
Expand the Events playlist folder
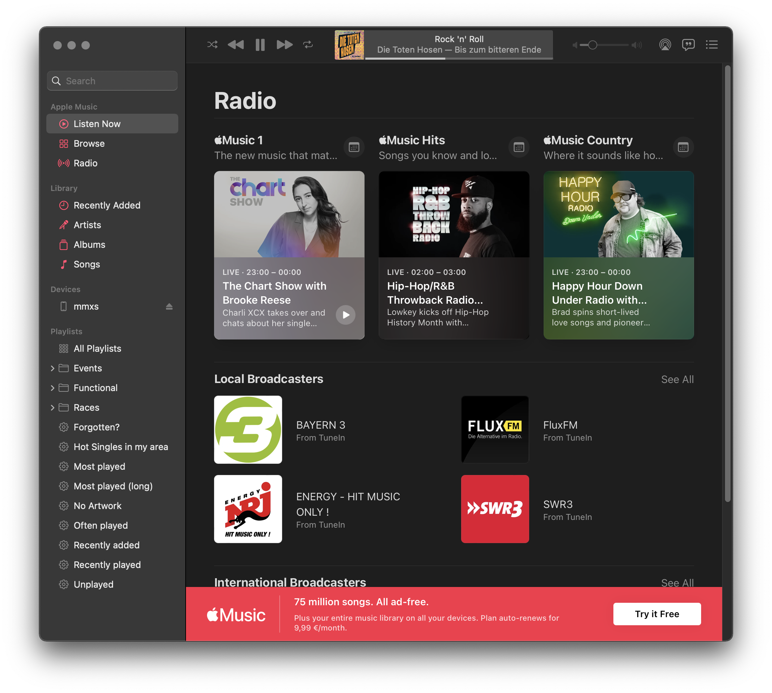click(x=53, y=368)
